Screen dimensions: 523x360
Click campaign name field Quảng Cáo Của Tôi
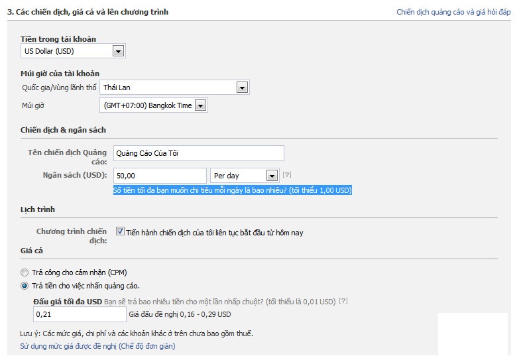(199, 153)
